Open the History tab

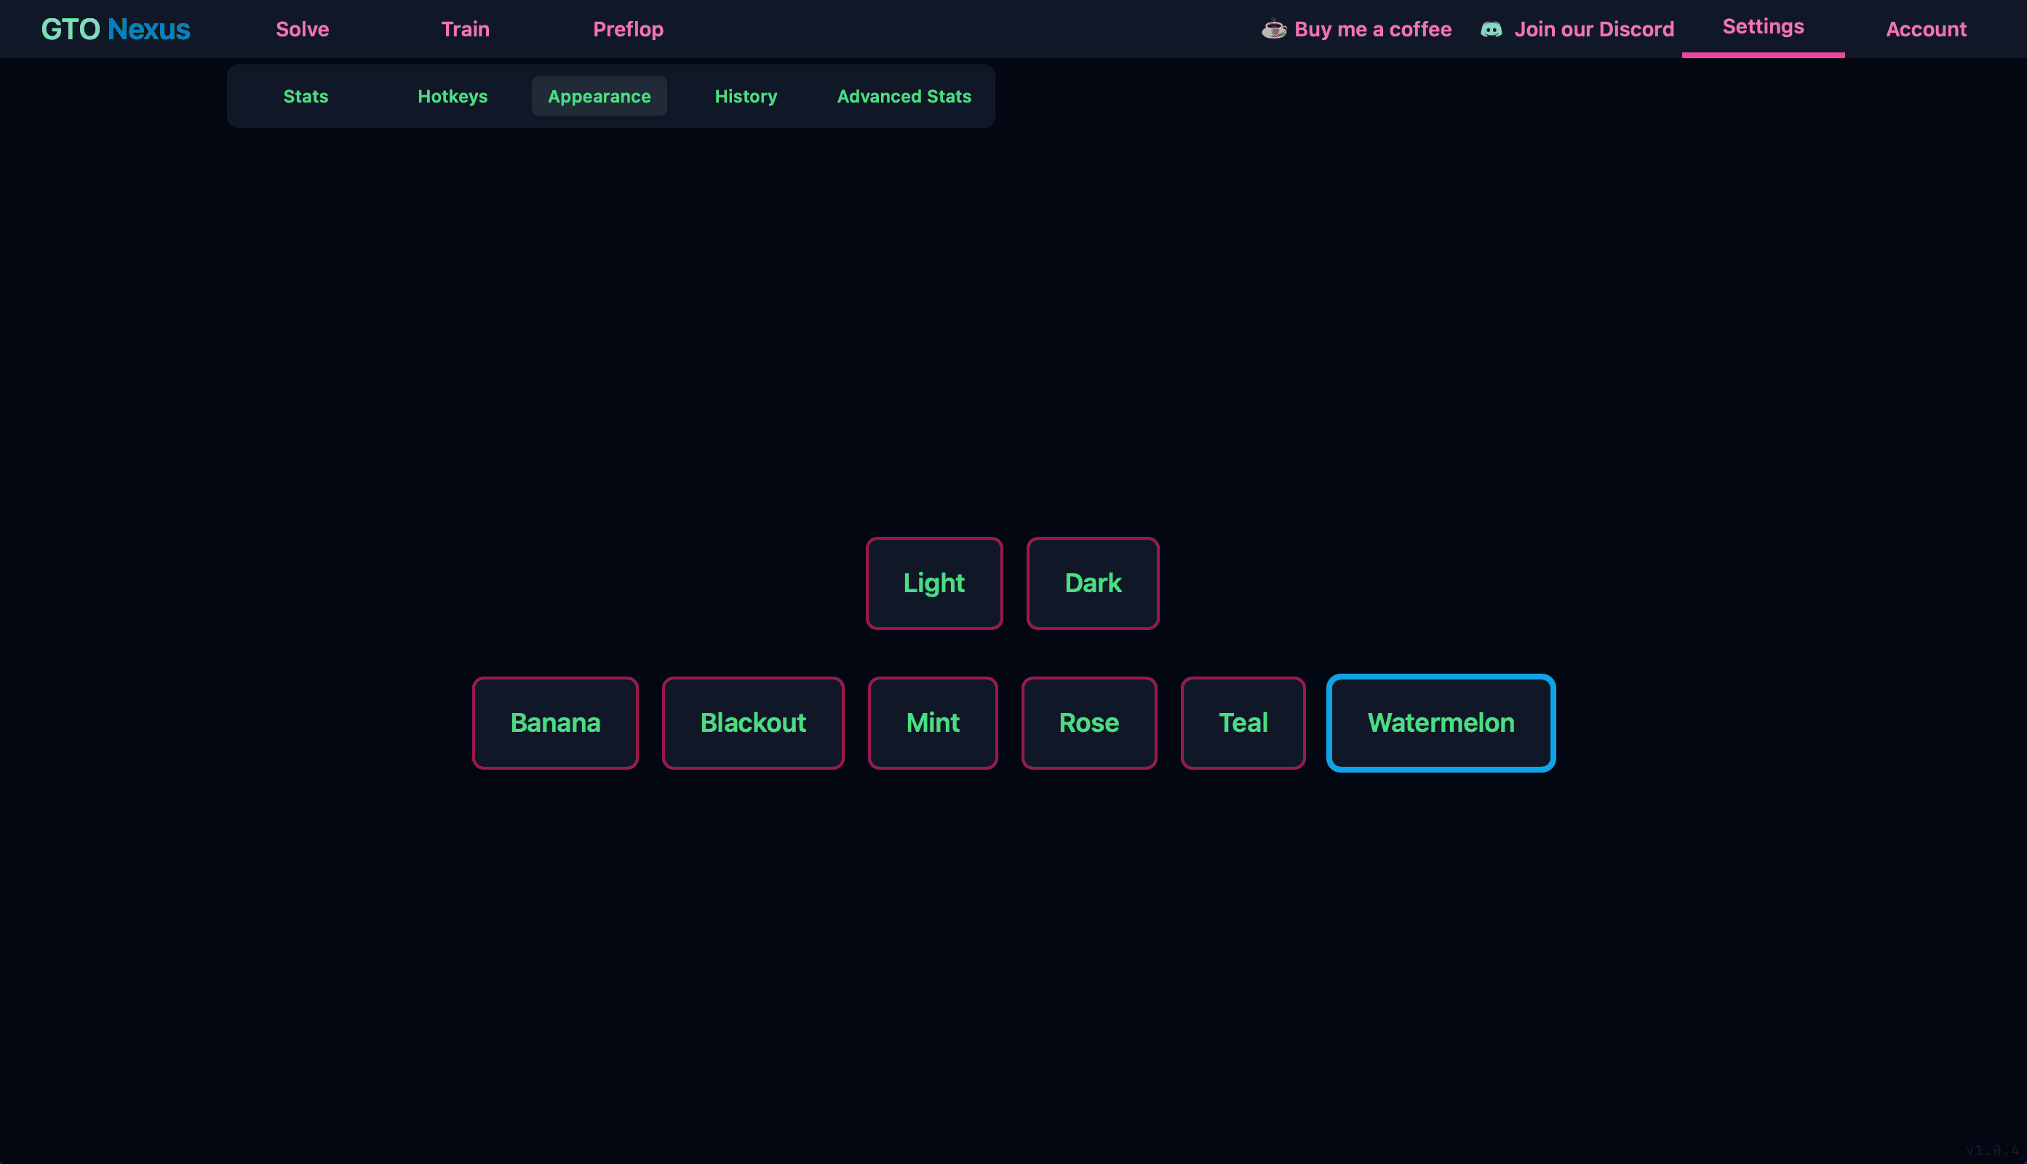(x=746, y=96)
